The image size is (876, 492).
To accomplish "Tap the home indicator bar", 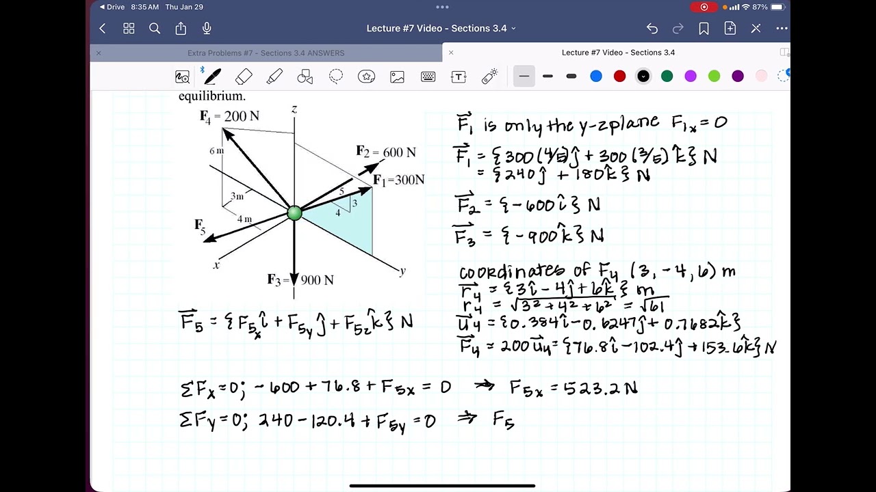I will [442, 486].
